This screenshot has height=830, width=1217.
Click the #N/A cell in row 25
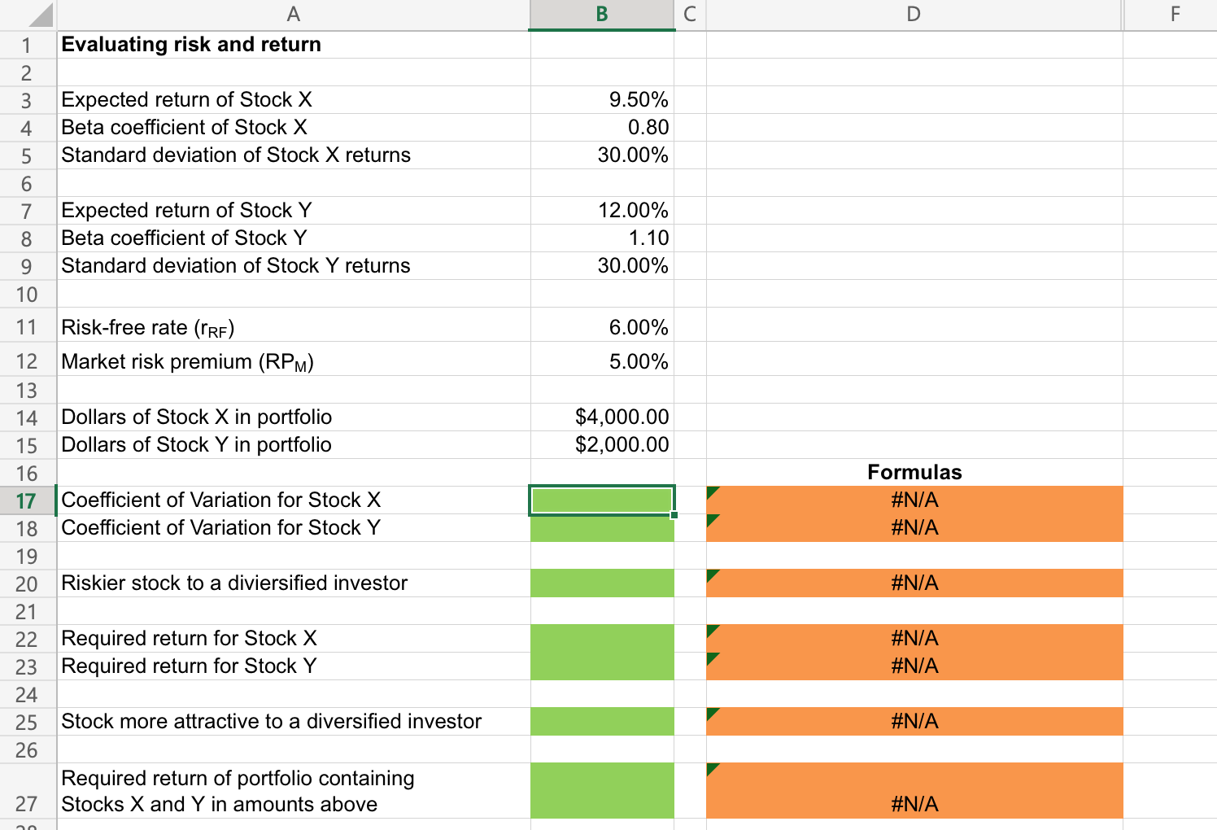point(914,722)
